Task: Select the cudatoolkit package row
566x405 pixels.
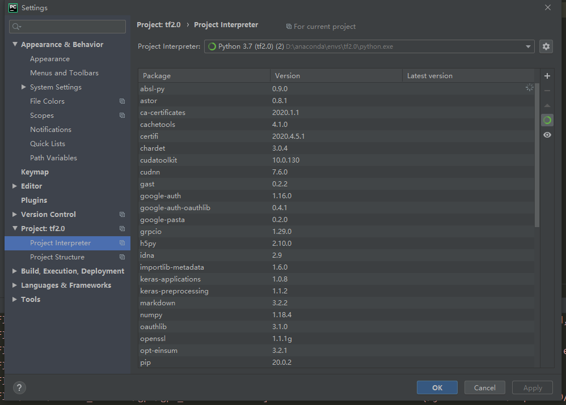Action: pyautogui.click(x=336, y=160)
